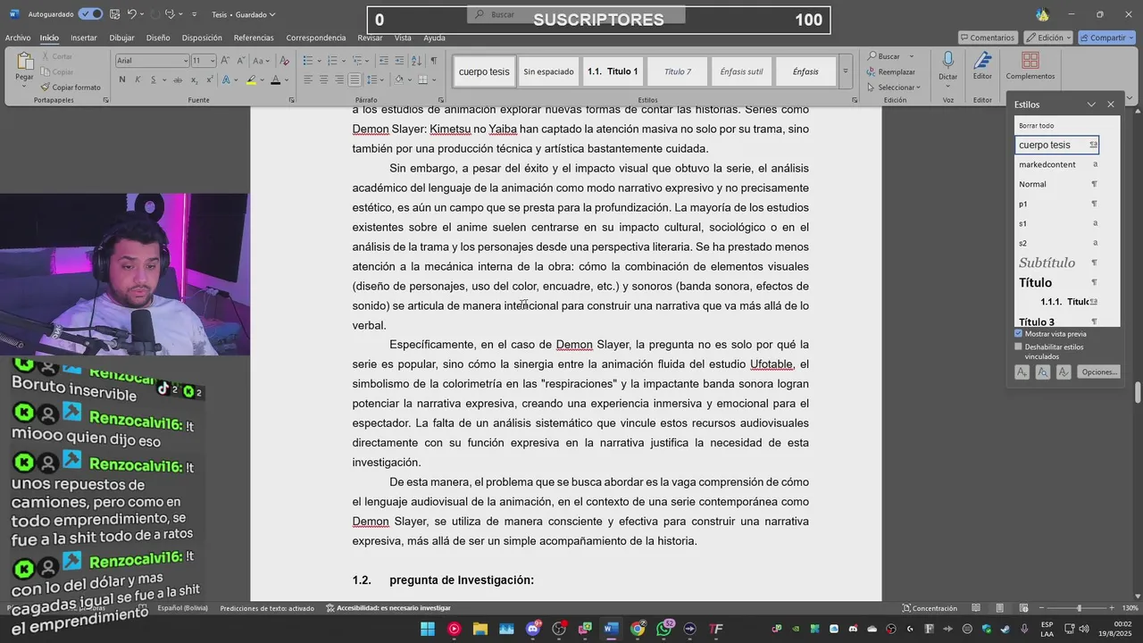
Task: Open the Estilos pane options chevron
Action: coord(1091,104)
